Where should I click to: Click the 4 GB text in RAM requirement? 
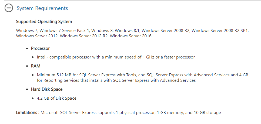(x=243, y=75)
